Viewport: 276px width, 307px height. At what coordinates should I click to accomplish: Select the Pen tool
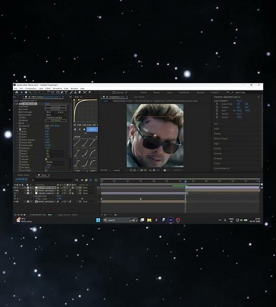(x=62, y=92)
